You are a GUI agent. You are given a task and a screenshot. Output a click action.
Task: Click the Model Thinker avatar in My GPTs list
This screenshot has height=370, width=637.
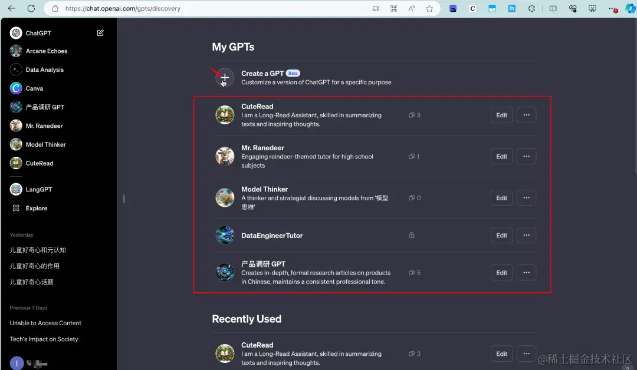click(225, 198)
